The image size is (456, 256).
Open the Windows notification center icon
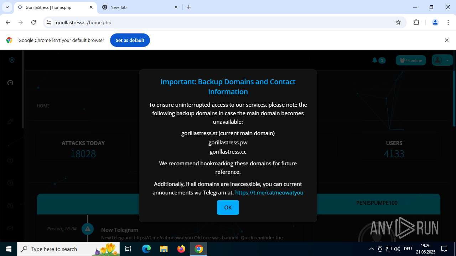(444, 249)
